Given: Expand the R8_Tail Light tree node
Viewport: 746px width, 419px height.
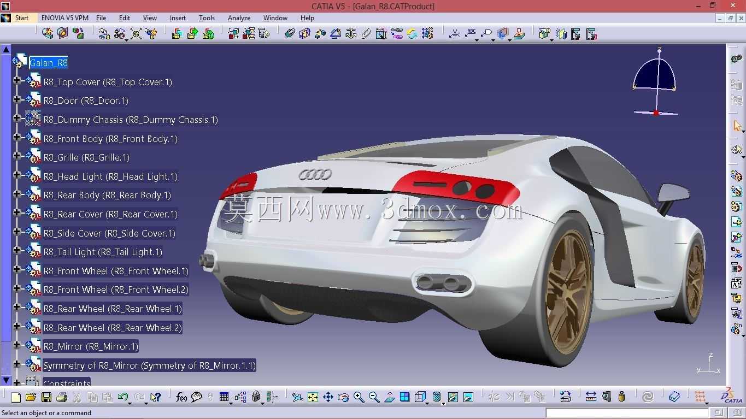Looking at the screenshot, I should point(17,251).
